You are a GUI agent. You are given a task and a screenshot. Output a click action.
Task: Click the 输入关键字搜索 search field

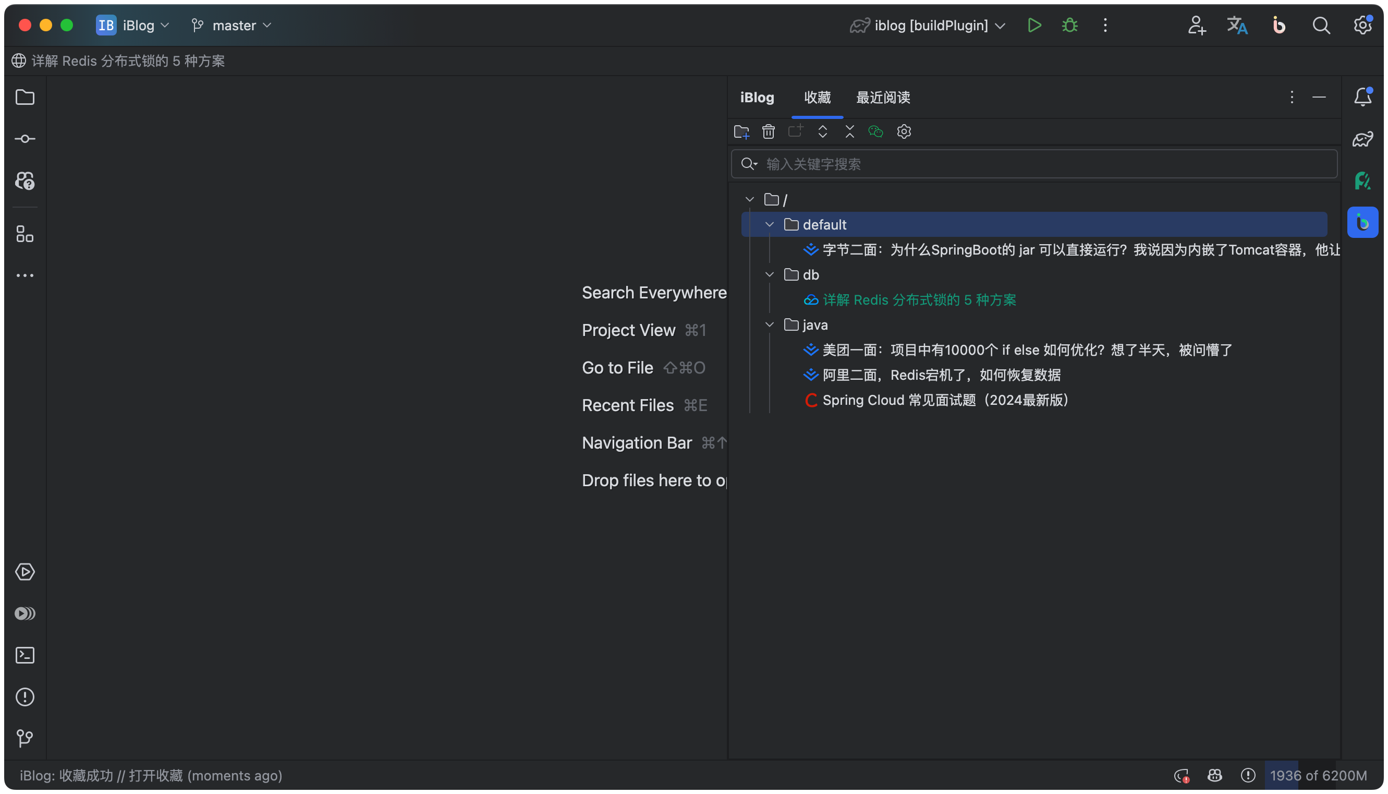click(x=1036, y=164)
